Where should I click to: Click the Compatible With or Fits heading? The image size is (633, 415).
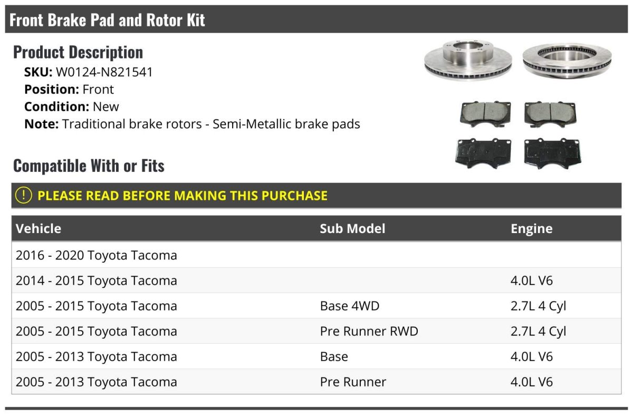click(x=89, y=166)
